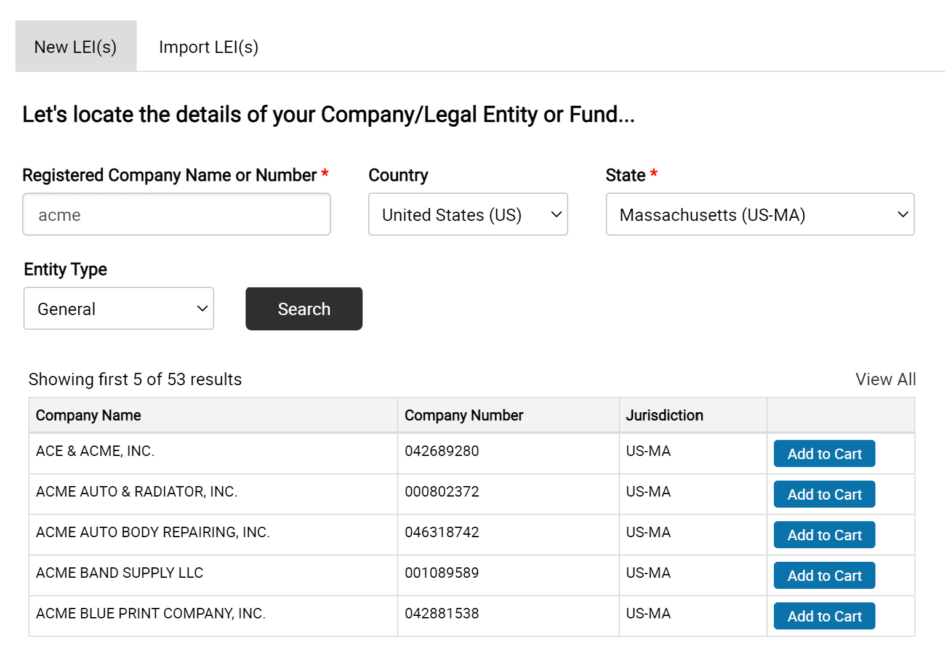Screen dimensions: 945x667
Task: Click company number 042689280 in the results
Action: coord(442,451)
